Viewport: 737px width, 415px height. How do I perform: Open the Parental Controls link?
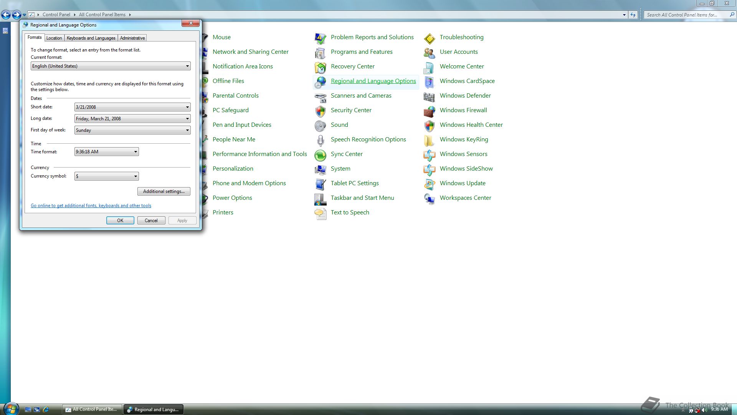pos(236,96)
